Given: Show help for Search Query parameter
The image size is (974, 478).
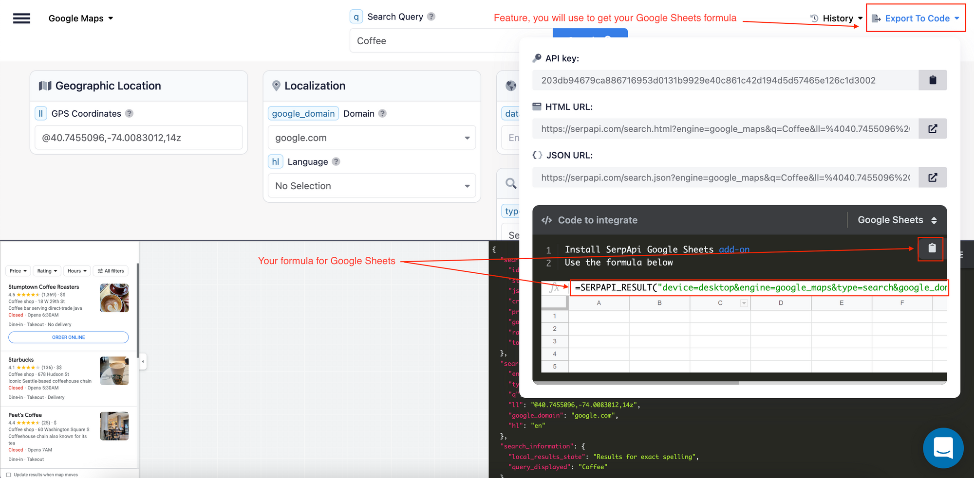Looking at the screenshot, I should 431,17.
